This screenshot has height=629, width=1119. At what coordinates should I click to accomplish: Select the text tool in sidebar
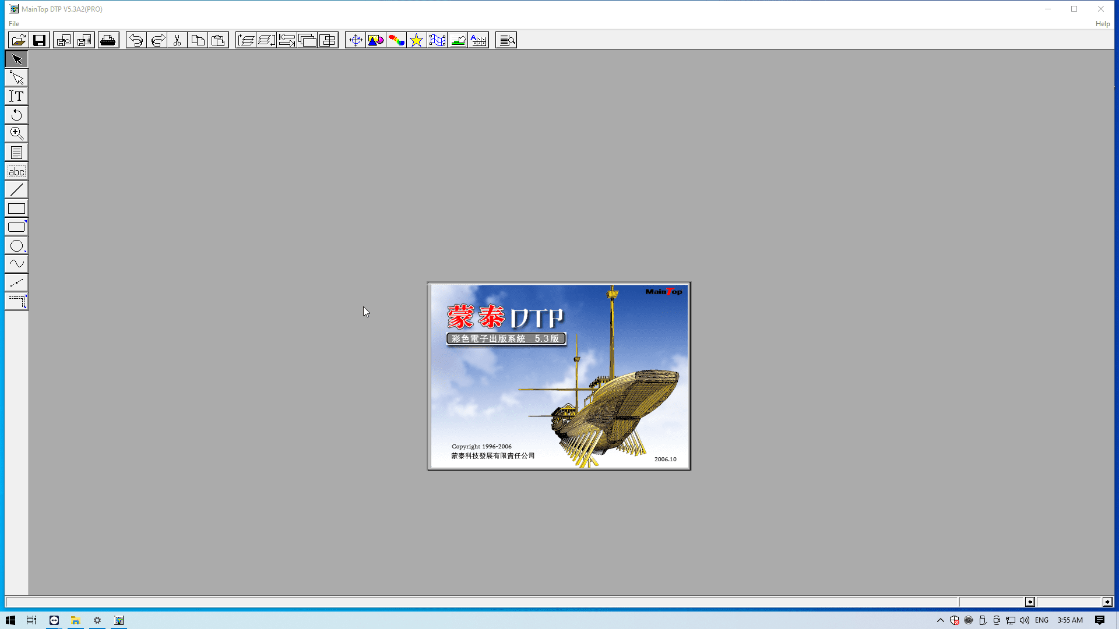[x=16, y=96]
